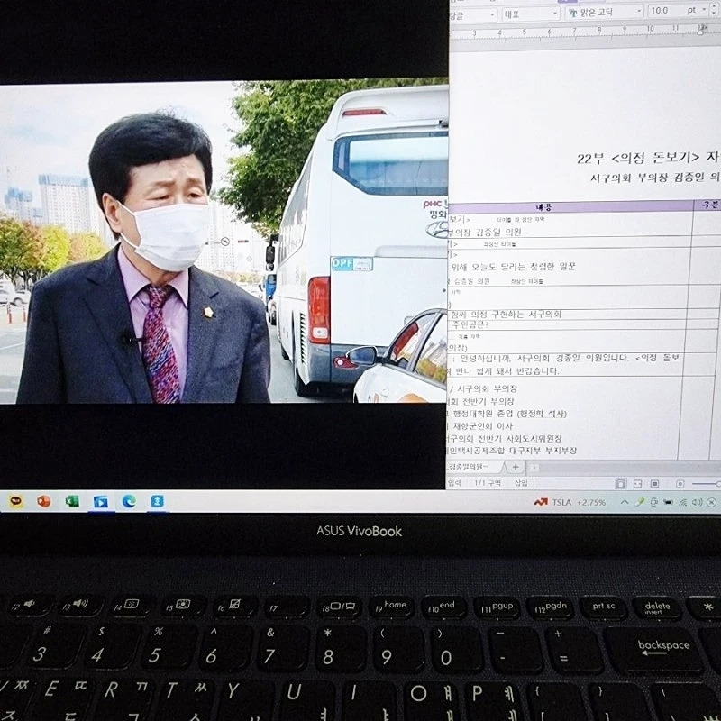721x721 pixels.
Task: Click the line 오늘도 달리는 청렴한 일꾼
Action: pyautogui.click(x=523, y=267)
